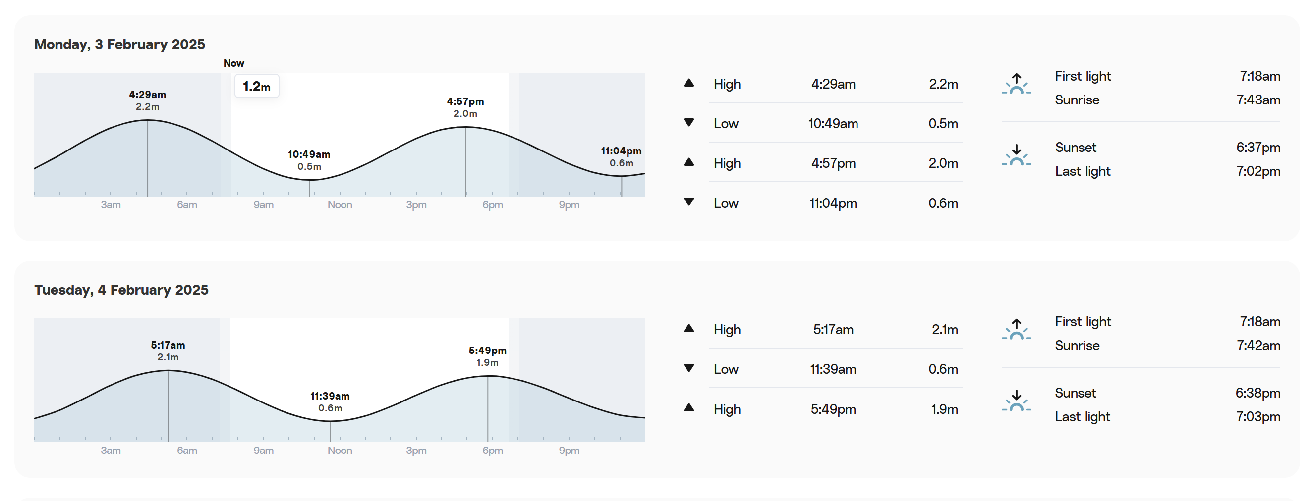Click Monday's sunrise icon beside First light
Screen dimensions: 1314x501
(1016, 84)
